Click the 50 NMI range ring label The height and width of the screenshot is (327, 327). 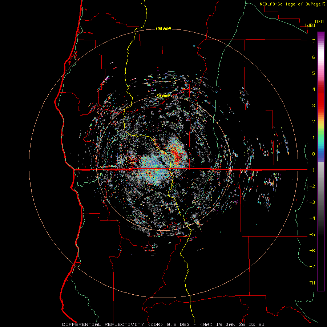[163, 96]
